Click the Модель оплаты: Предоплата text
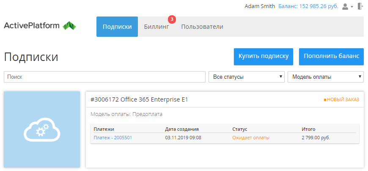The width and height of the screenshot is (368, 171). [126, 114]
